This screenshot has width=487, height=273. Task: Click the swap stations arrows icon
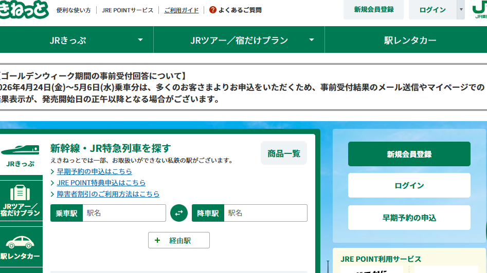179,213
